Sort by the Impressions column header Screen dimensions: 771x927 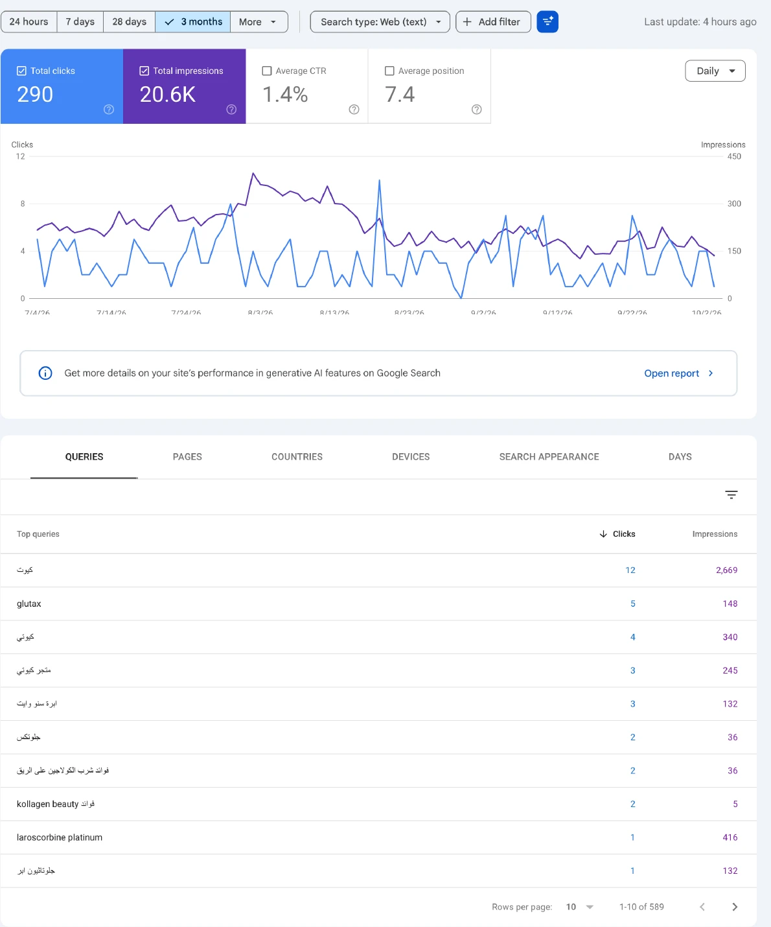click(x=715, y=534)
